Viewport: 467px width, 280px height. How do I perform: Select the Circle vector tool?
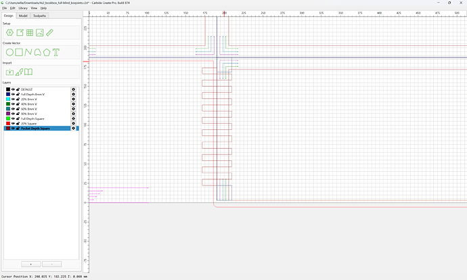coord(10,52)
